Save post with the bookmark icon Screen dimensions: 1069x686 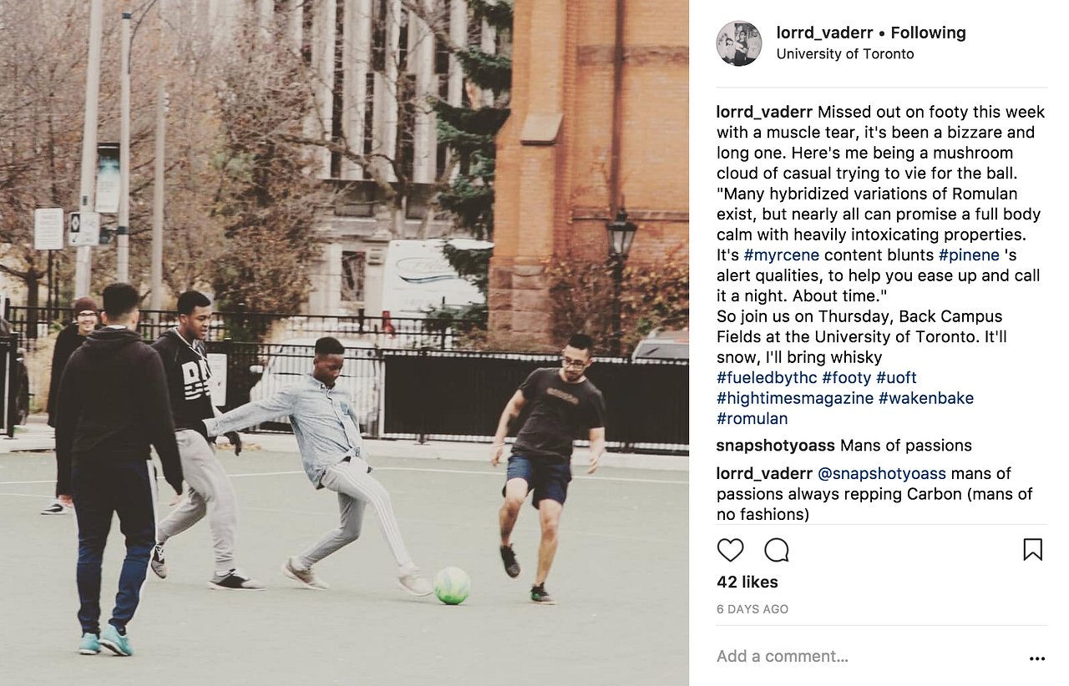(x=1032, y=549)
